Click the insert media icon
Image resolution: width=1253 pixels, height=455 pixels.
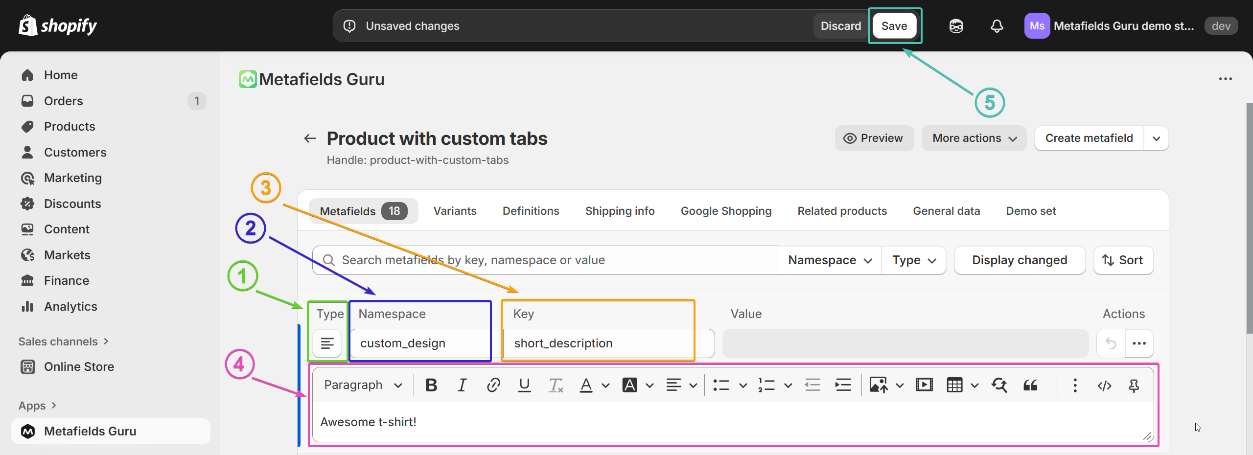tap(924, 385)
